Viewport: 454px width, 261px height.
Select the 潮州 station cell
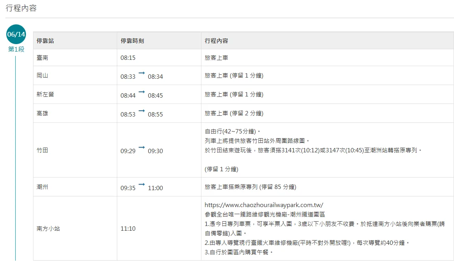point(42,187)
